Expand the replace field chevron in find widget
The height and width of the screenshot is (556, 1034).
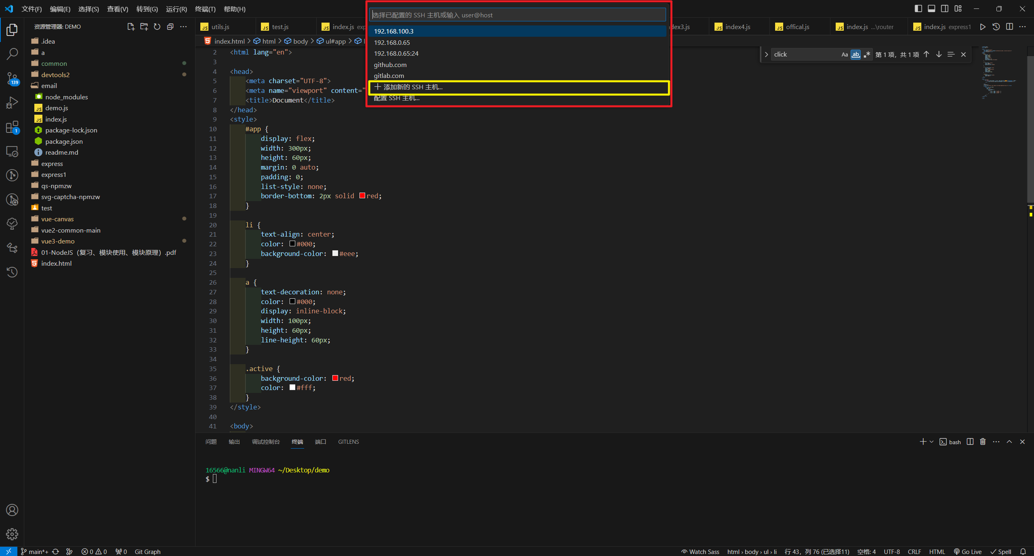pos(766,55)
